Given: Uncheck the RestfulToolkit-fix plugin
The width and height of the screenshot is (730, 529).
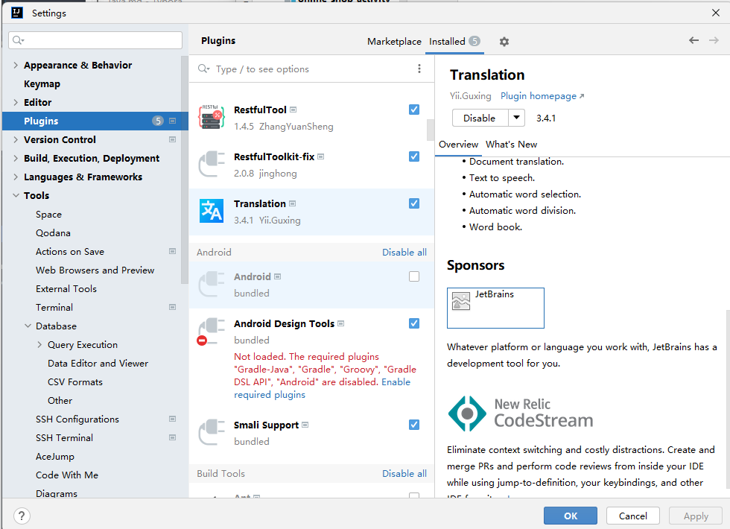Looking at the screenshot, I should click(414, 156).
